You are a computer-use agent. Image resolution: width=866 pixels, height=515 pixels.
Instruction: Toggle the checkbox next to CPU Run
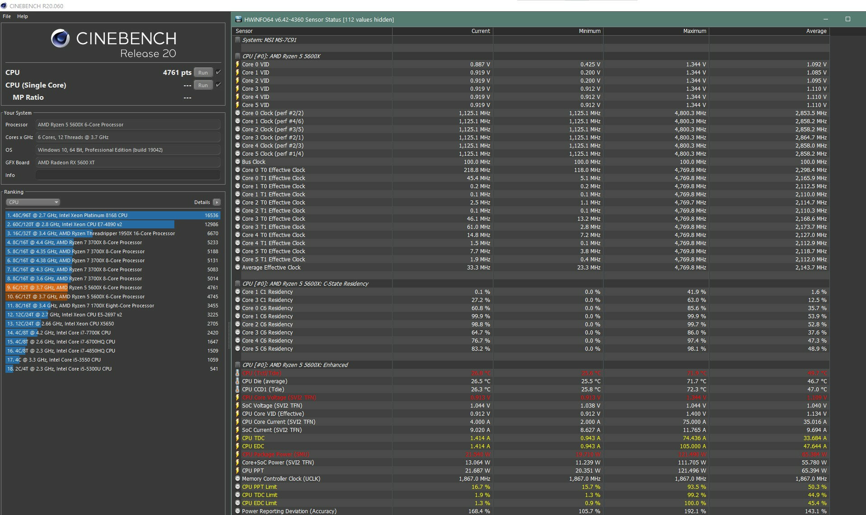point(219,72)
